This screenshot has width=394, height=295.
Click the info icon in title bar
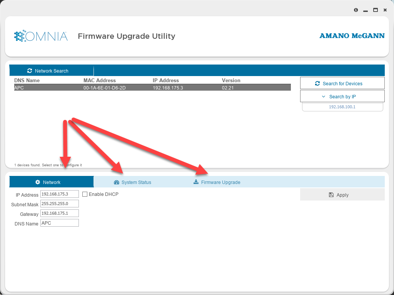356,10
